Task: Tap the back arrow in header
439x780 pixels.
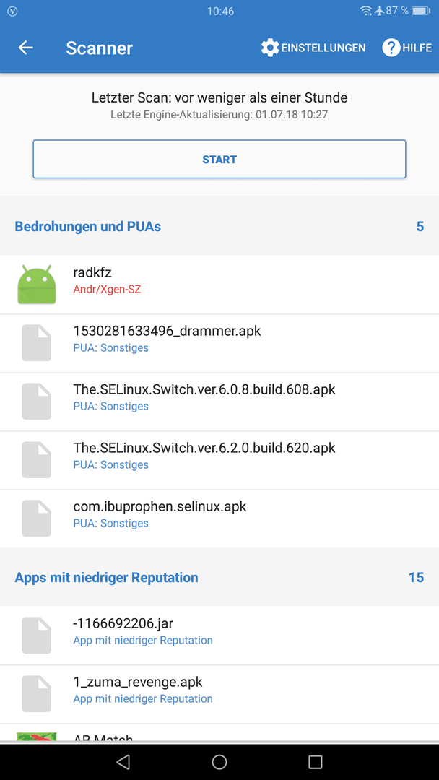Action: coord(25,48)
